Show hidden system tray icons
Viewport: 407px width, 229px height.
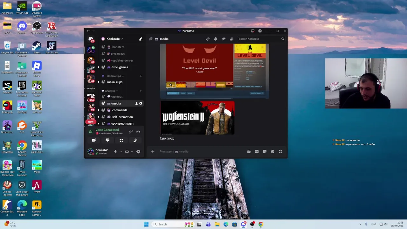(360, 224)
